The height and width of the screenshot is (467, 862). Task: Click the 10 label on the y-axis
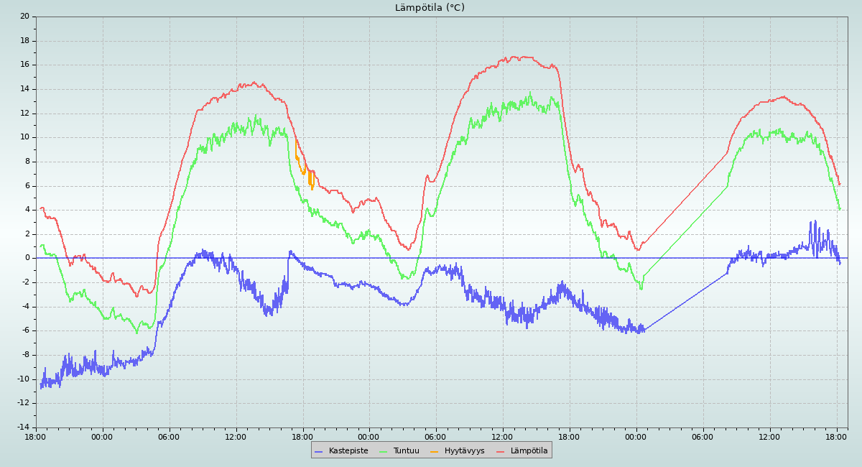pos(24,137)
